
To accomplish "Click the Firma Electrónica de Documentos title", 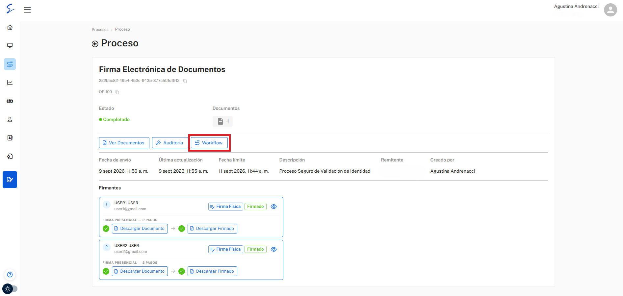I will 162,69.
